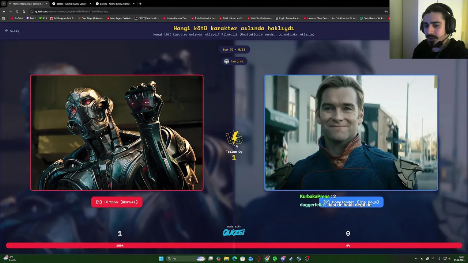
Task: Open the Ezgif bookmark
Action: (x=288, y=18)
